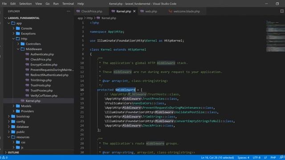Viewport: 285px width, 160px height.
Task: Close the Kernel.php editor tab
Action: (x=134, y=11)
